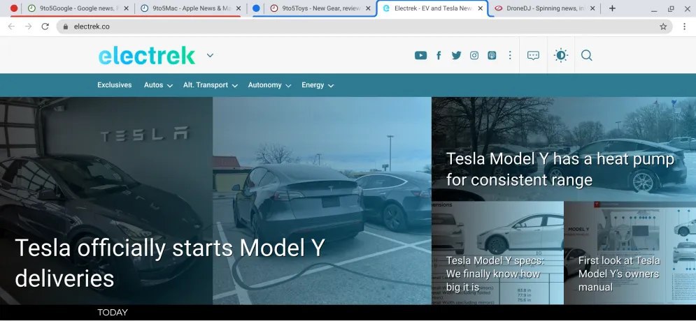Close the 9to5Toys tab

(368, 8)
